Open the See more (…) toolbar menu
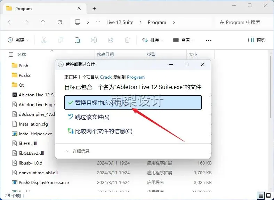 coord(209,40)
